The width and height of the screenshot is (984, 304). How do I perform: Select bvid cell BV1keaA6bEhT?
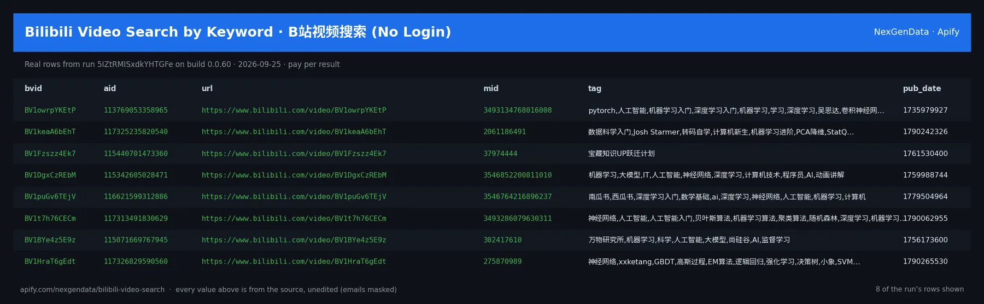pyautogui.click(x=50, y=132)
